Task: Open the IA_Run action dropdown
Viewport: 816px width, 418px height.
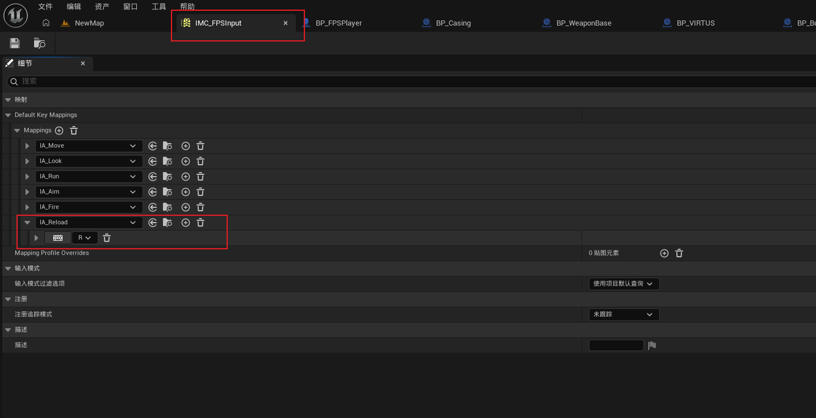Action: coord(89,177)
